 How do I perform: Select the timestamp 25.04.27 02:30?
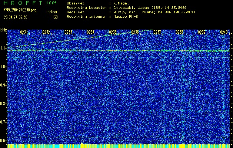click(16, 17)
